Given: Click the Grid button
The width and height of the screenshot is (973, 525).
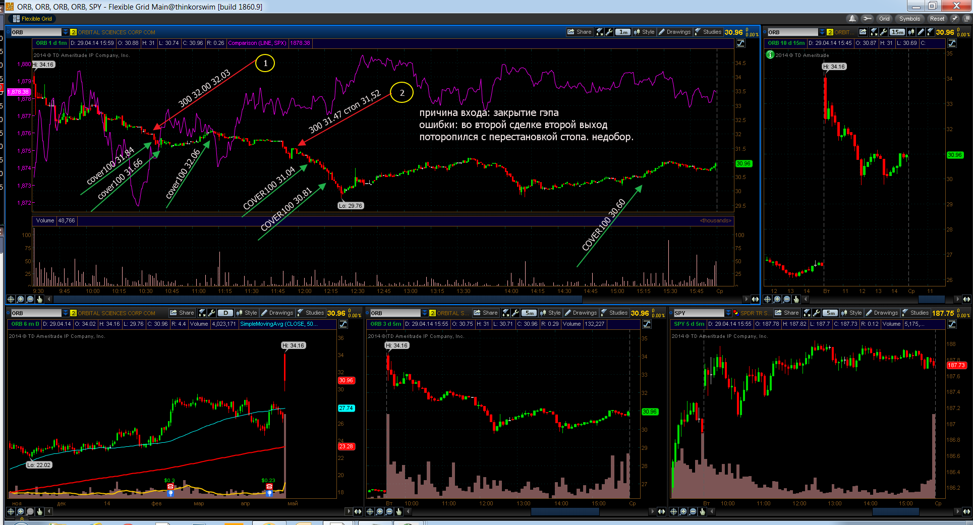Looking at the screenshot, I should coord(884,19).
